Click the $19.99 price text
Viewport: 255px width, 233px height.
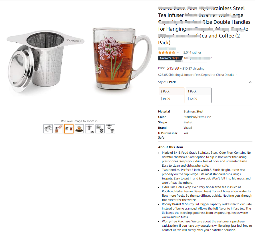point(173,68)
